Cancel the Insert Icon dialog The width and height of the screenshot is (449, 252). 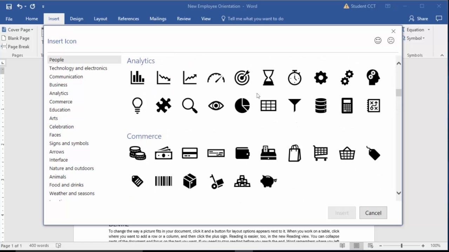373,213
